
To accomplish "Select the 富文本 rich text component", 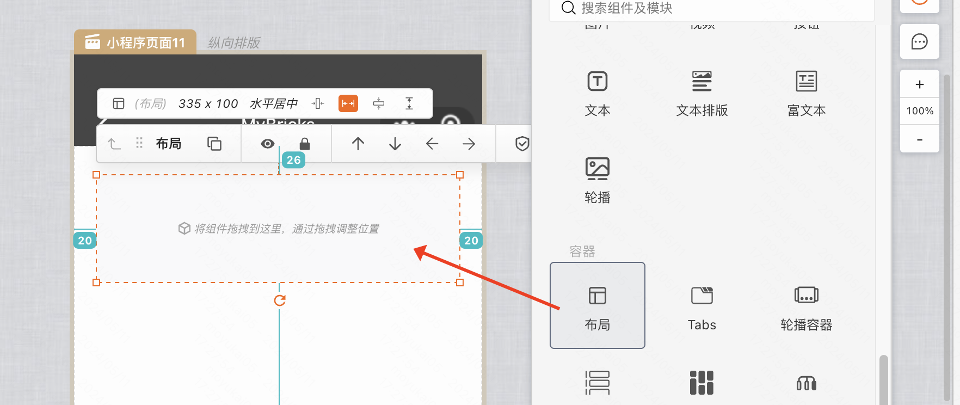I will pyautogui.click(x=807, y=94).
